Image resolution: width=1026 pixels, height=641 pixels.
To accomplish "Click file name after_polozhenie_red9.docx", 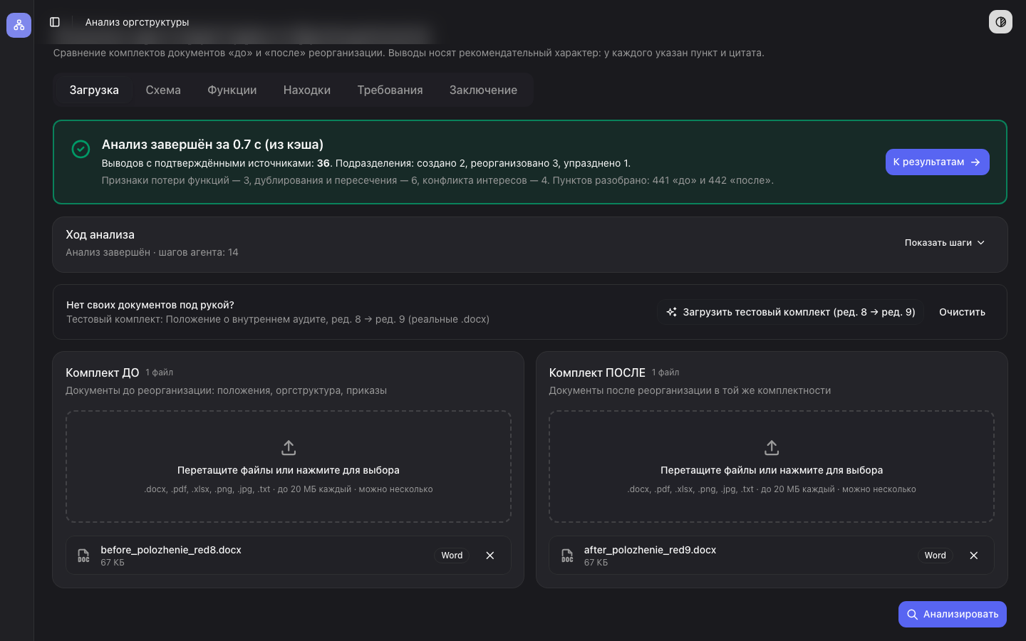I will [650, 550].
